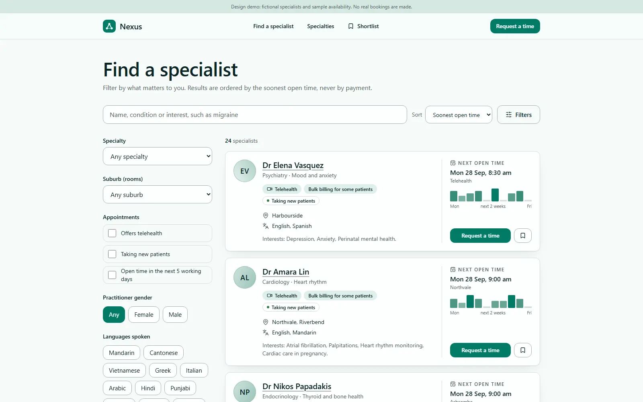Open Find a specialist in the top navigation

(x=273, y=26)
